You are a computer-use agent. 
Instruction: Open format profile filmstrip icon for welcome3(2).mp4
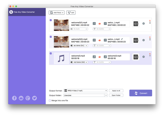[x=136, y=40]
